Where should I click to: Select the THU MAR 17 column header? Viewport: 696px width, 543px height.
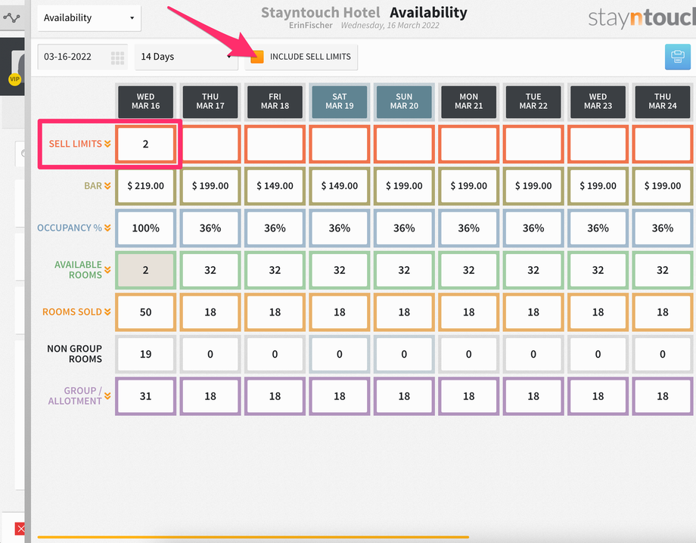point(210,101)
